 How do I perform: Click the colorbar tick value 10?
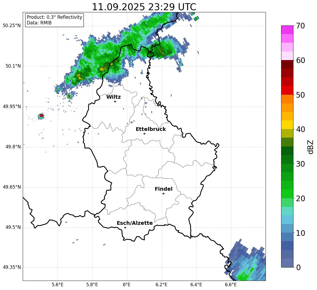coord(300,233)
